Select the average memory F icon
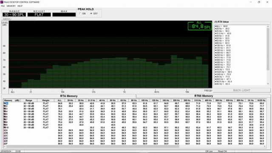This screenshot has width=272, height=153. [x=5, y=144]
